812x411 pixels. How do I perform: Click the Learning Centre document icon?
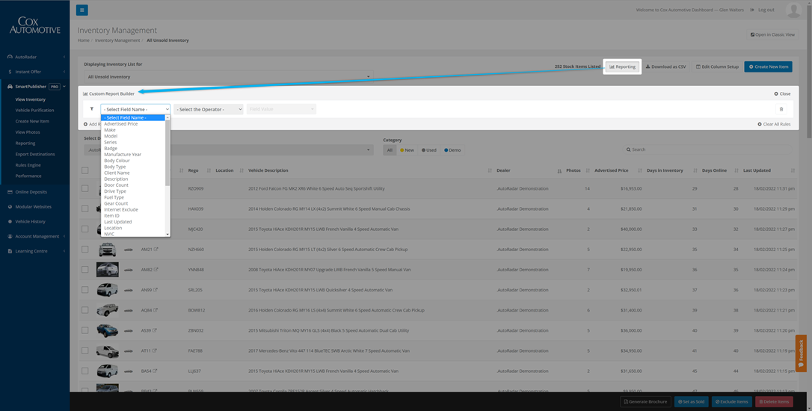point(10,251)
